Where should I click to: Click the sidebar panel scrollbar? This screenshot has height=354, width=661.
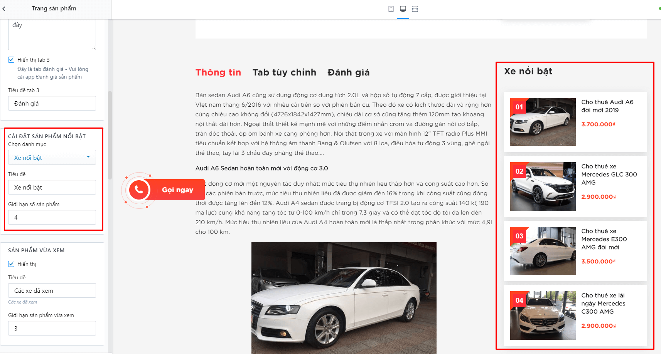pyautogui.click(x=110, y=135)
